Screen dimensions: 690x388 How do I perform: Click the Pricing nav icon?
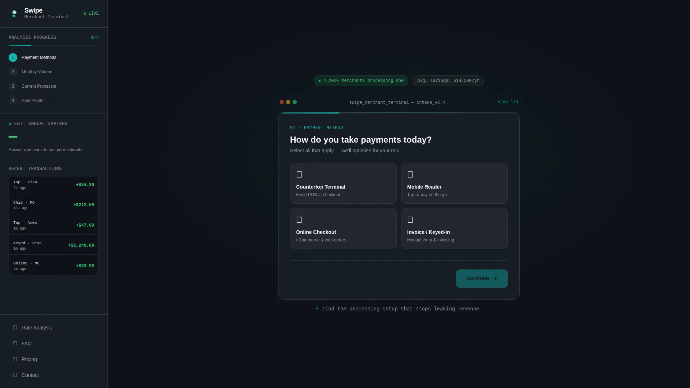click(15, 359)
